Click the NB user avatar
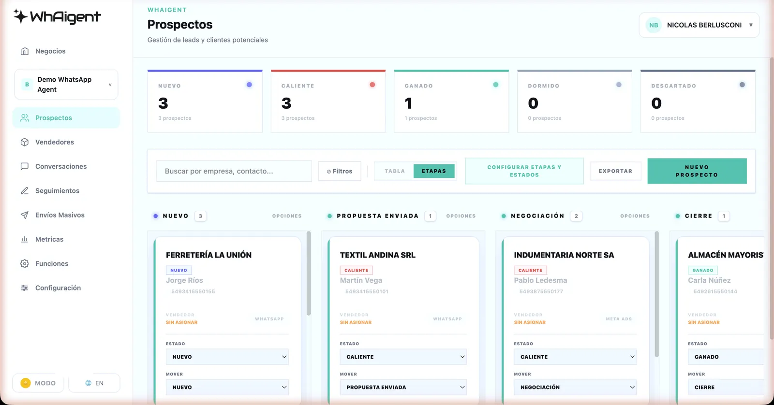 tap(654, 25)
